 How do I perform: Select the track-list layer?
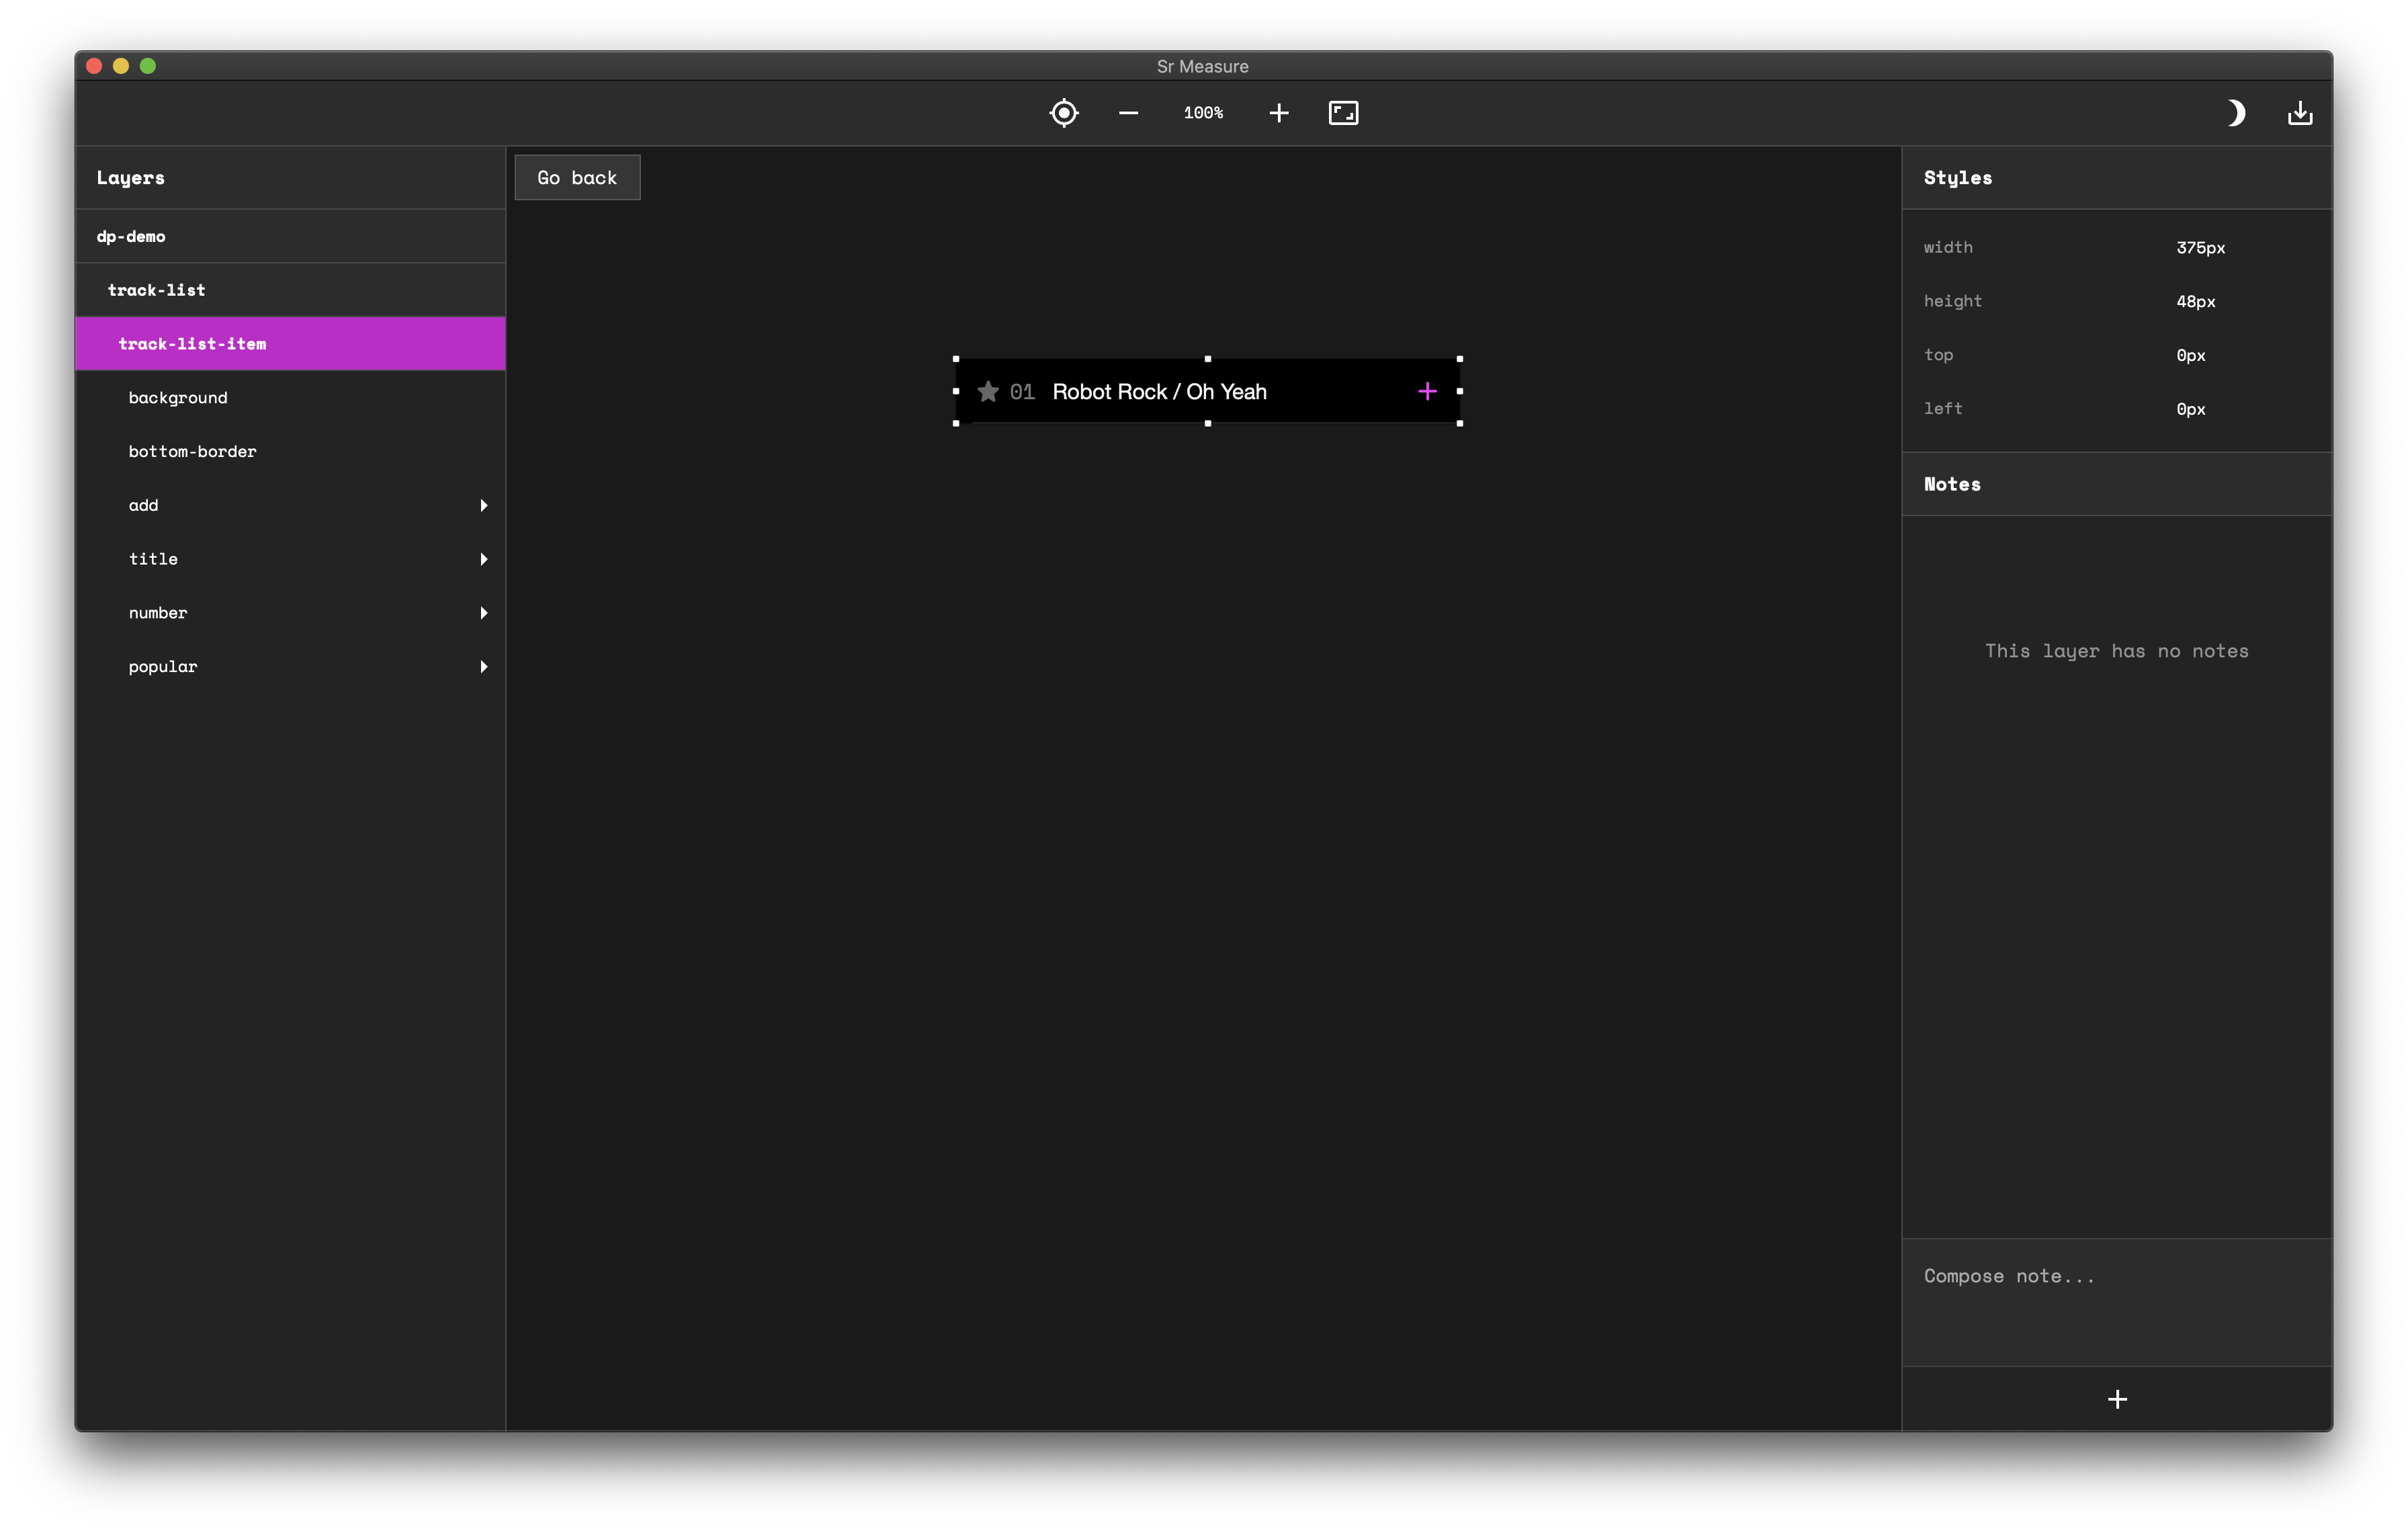point(157,290)
